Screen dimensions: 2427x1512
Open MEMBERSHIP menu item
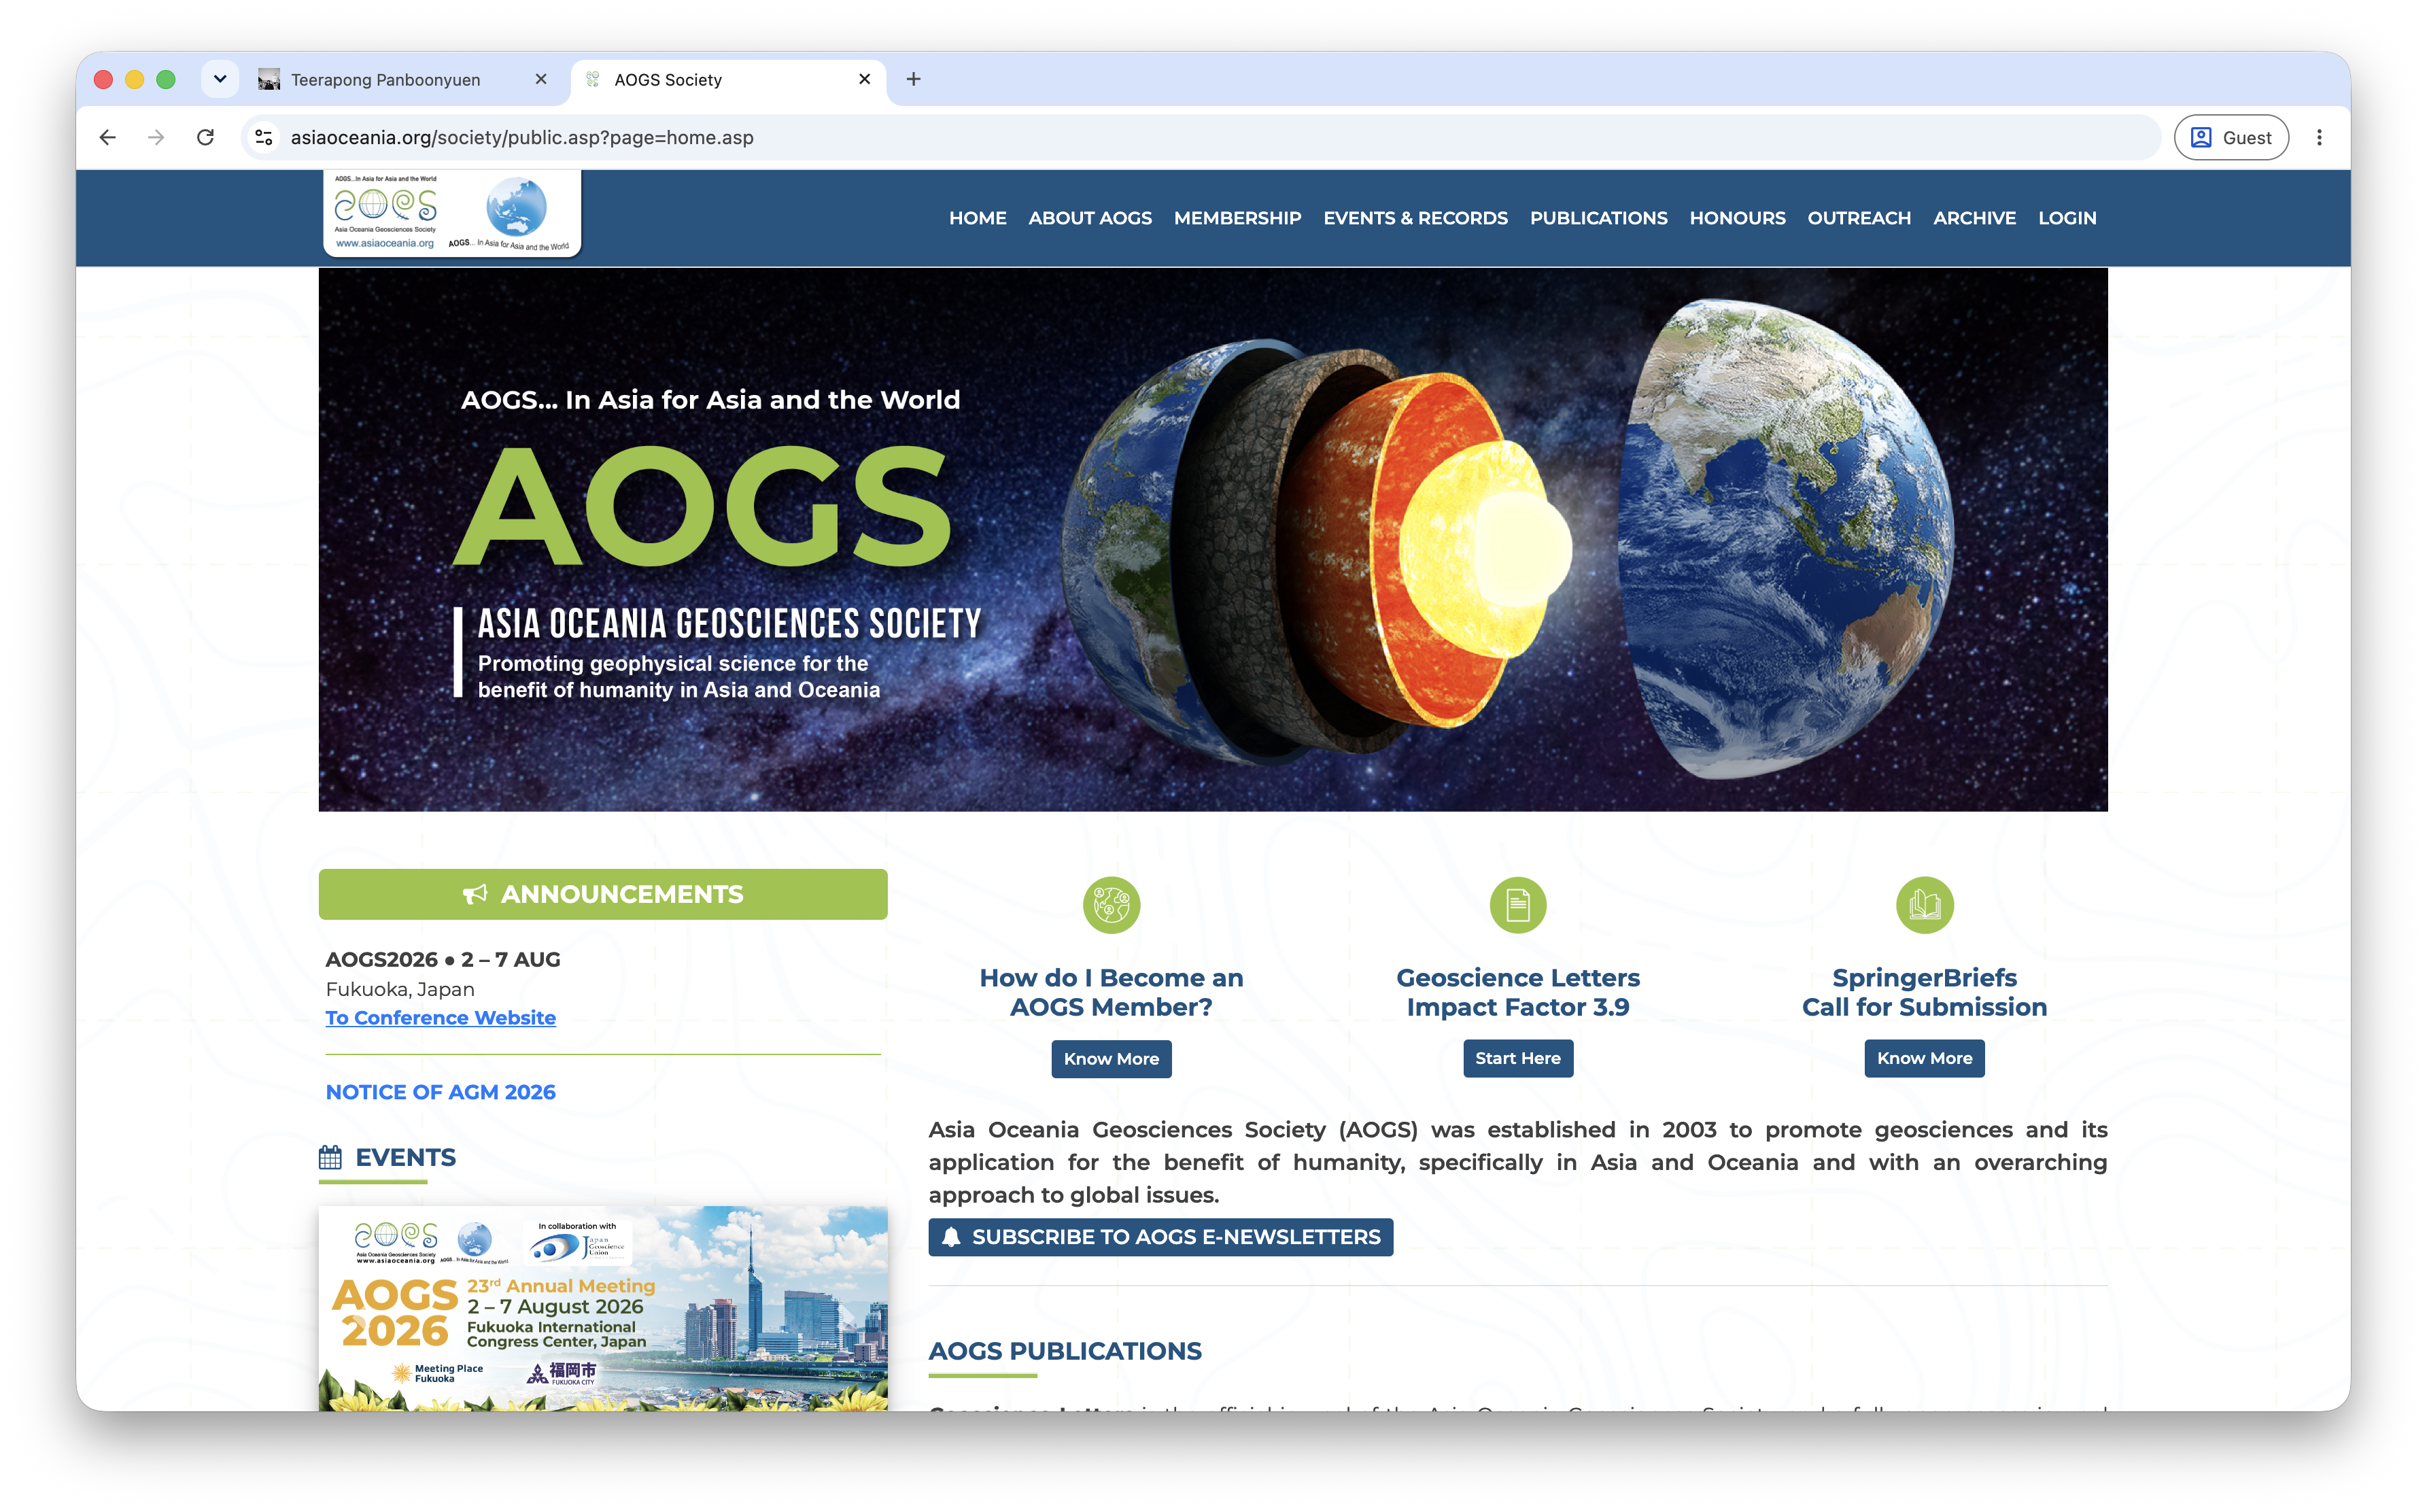(1237, 218)
